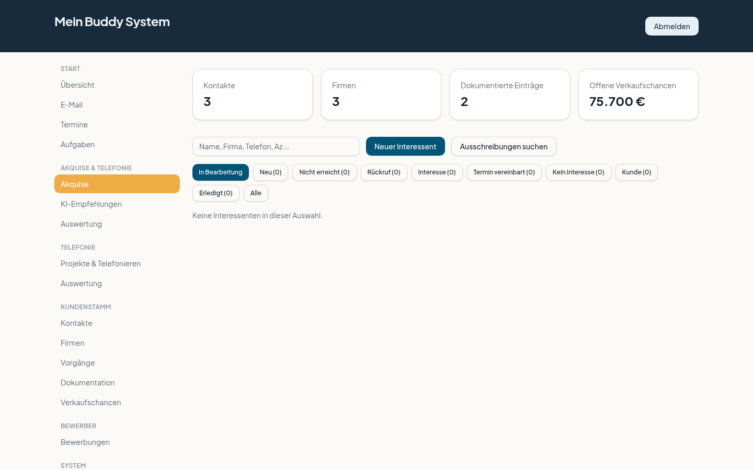Show Alle prospects filter
This screenshot has width=753, height=470.
pyautogui.click(x=256, y=193)
